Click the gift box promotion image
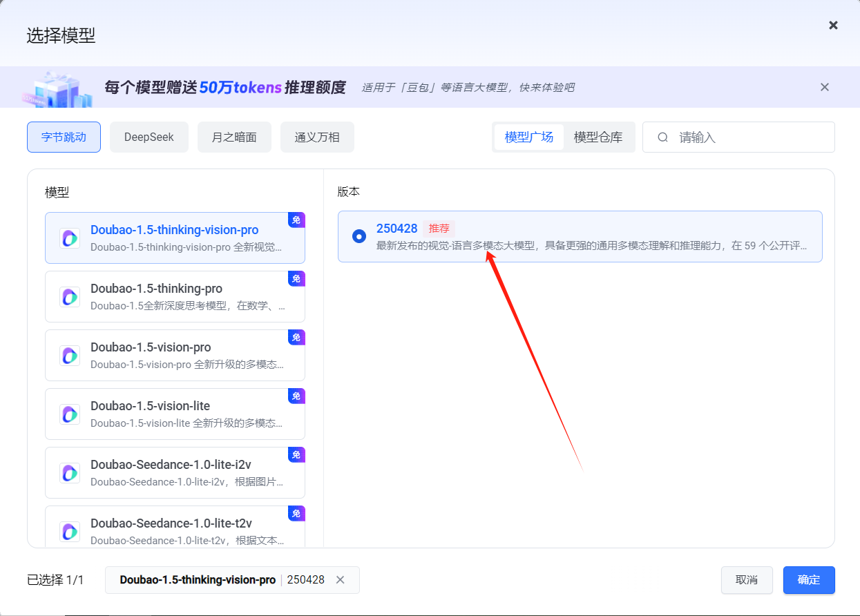The image size is (860, 616). [58, 89]
